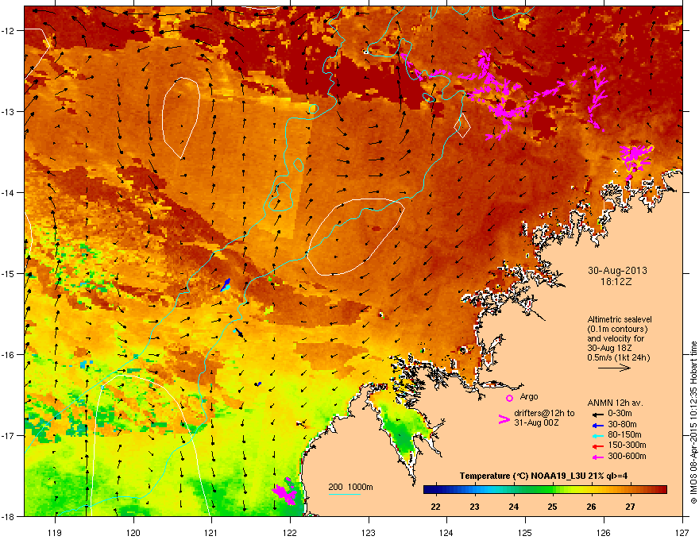Click the 'ANMN 12h av.' heading
Viewport: 699px width, 540px height.
[x=615, y=403]
